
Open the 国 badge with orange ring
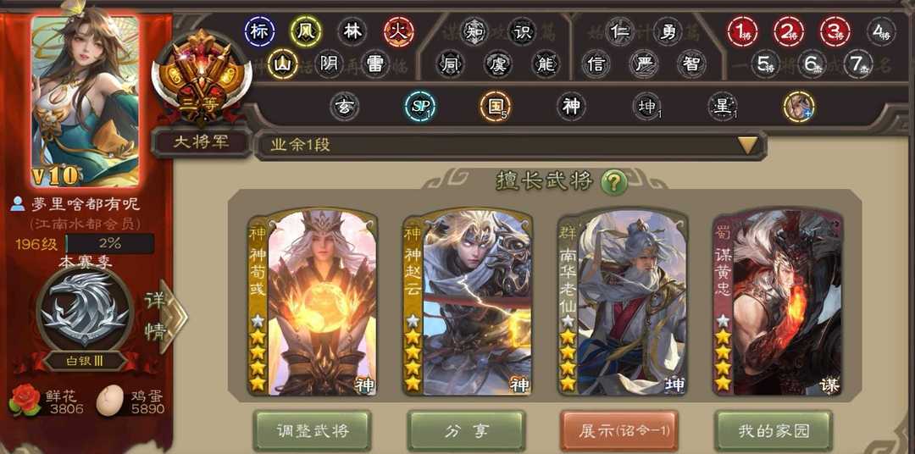tap(496, 107)
